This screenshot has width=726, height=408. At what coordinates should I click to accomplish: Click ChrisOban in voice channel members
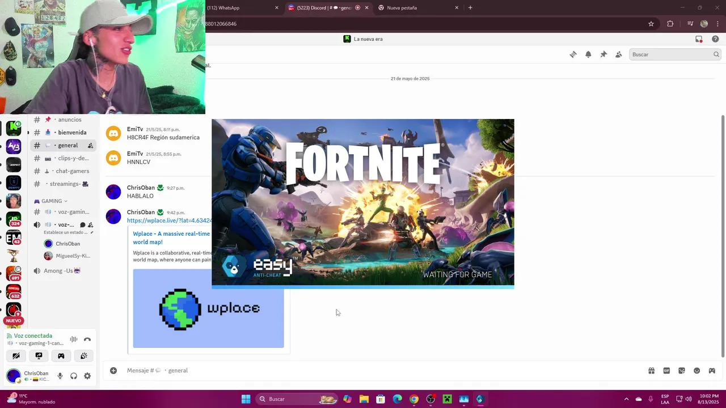67,244
